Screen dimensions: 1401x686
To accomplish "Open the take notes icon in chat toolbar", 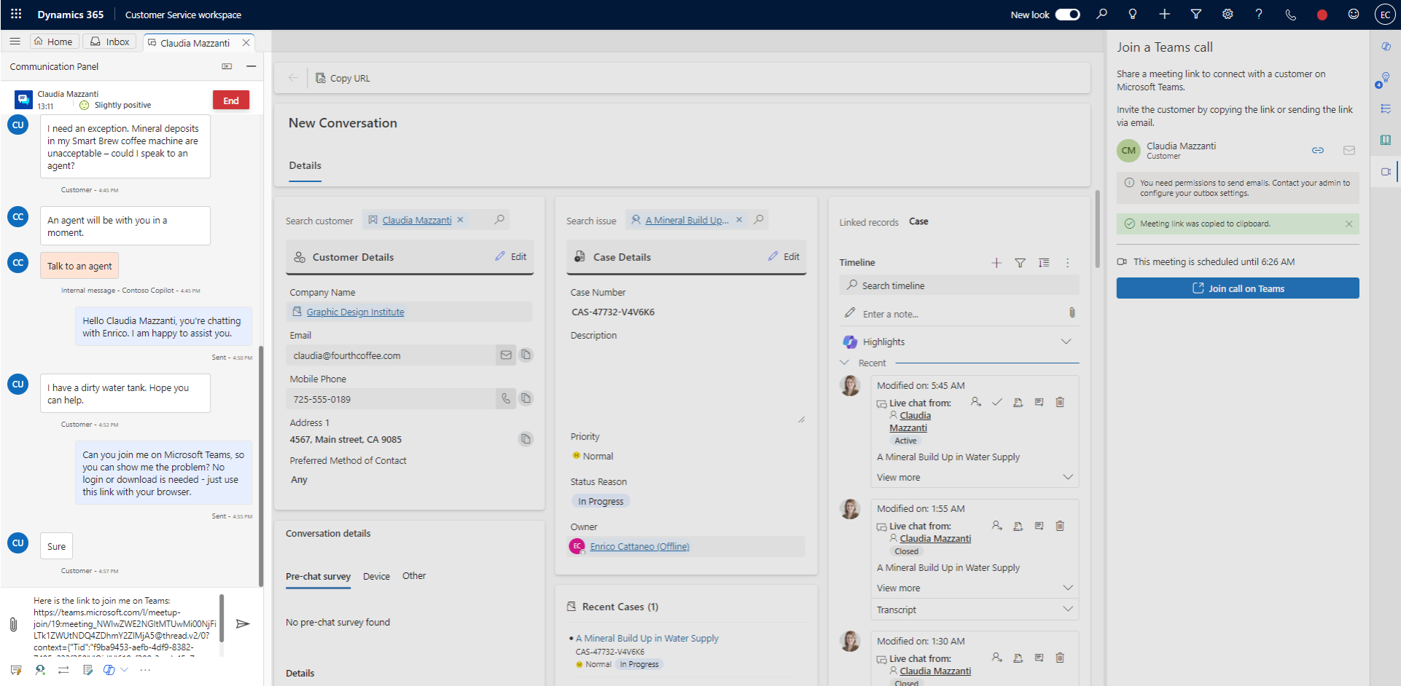I will tap(87, 669).
